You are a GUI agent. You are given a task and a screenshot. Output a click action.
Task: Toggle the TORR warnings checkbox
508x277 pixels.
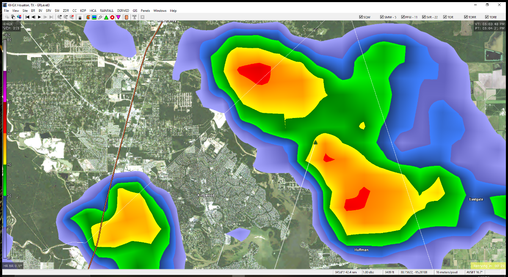tap(466, 17)
